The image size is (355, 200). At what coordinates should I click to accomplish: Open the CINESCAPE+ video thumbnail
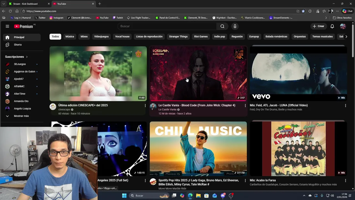98,74
